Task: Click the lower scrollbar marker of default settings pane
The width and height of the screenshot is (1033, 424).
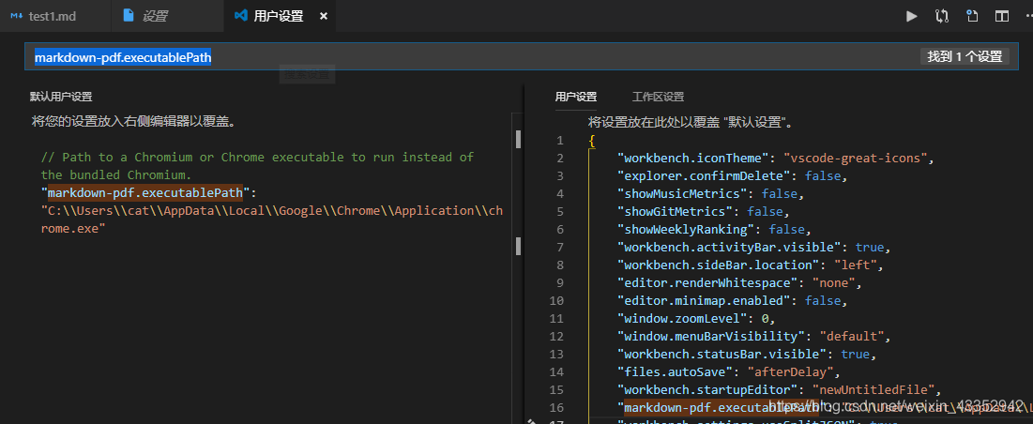Action: pos(519,246)
